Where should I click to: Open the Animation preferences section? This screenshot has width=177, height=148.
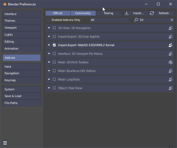point(22,49)
